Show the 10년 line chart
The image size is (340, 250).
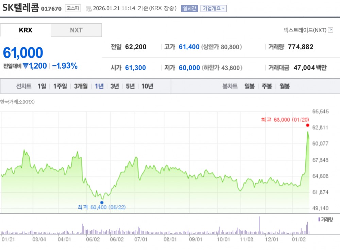(x=147, y=86)
